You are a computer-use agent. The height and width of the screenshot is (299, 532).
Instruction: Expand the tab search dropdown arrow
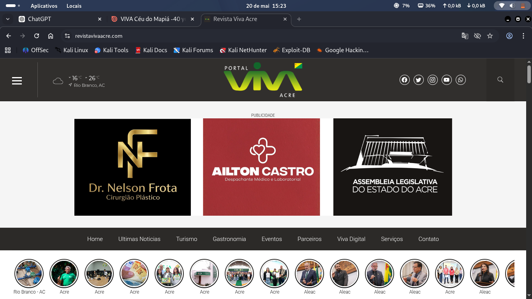[8, 19]
